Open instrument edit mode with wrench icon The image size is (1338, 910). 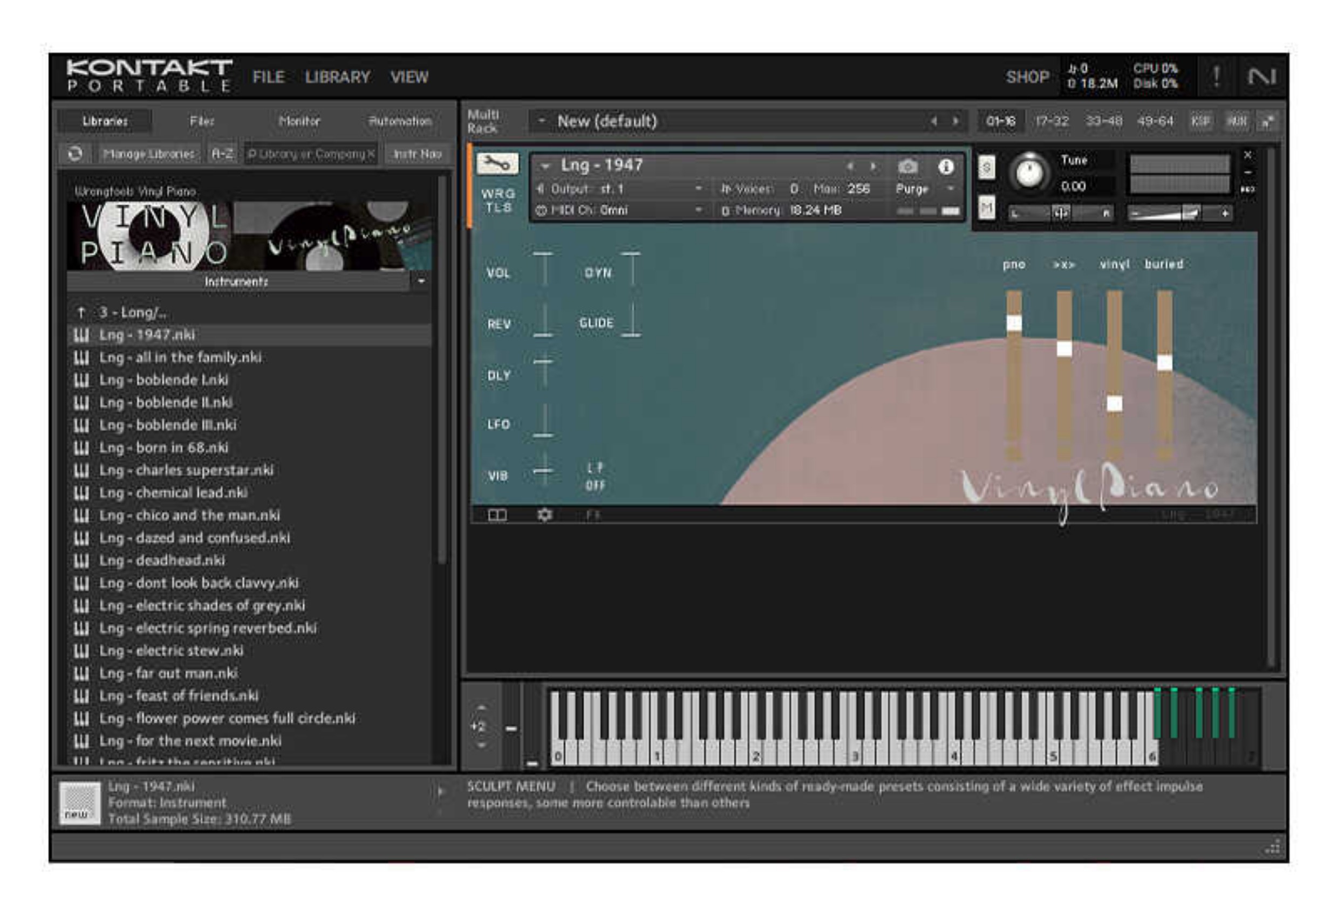click(x=497, y=164)
